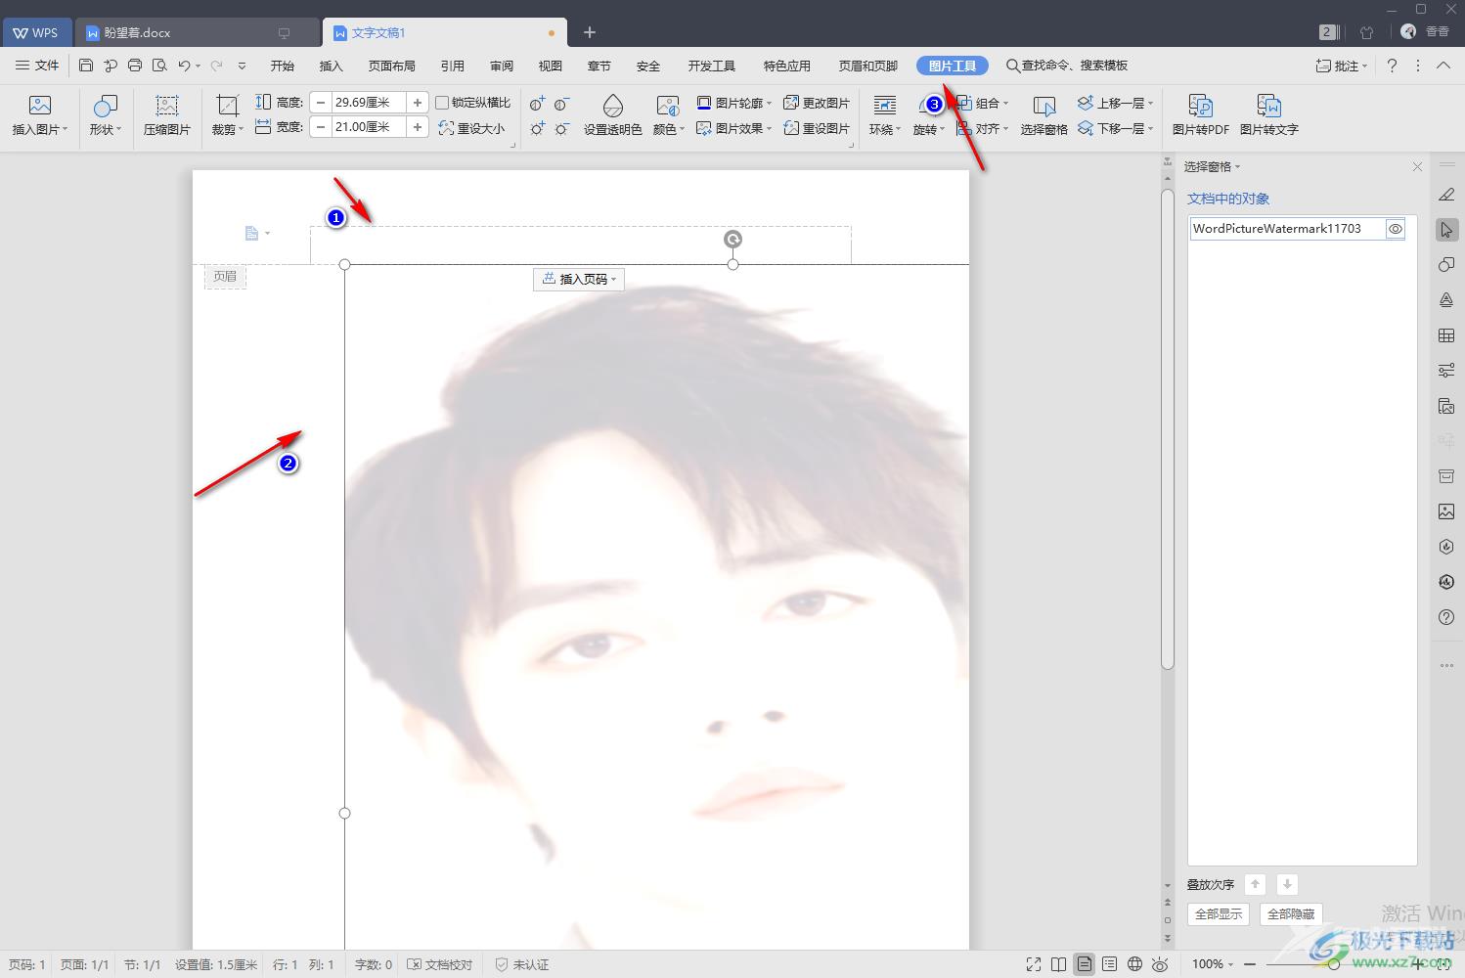The height and width of the screenshot is (978, 1465).
Task: Open the Help question mark icon
Action: tap(1392, 66)
